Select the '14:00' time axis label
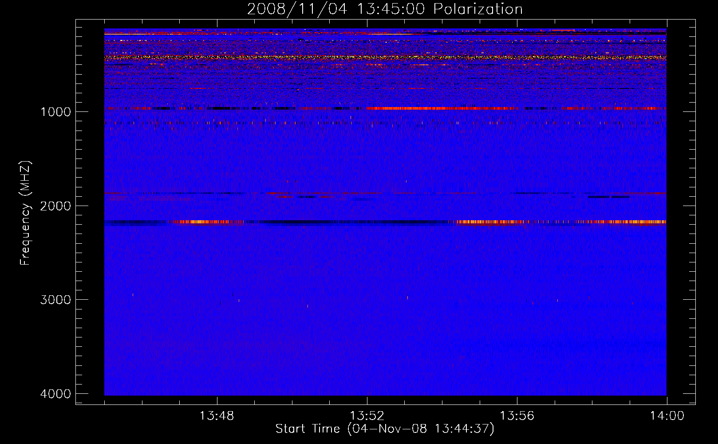 coord(667,416)
